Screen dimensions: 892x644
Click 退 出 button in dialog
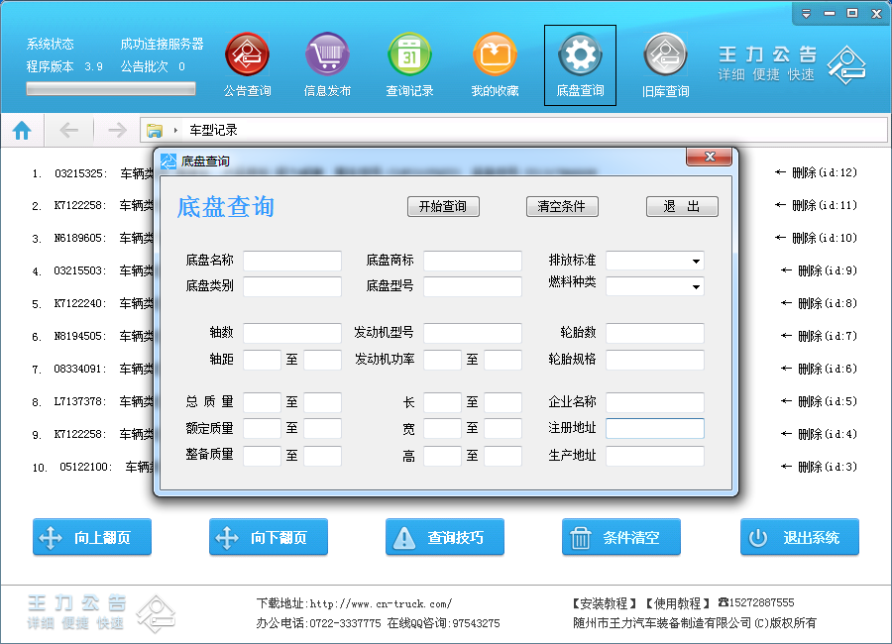click(x=682, y=206)
